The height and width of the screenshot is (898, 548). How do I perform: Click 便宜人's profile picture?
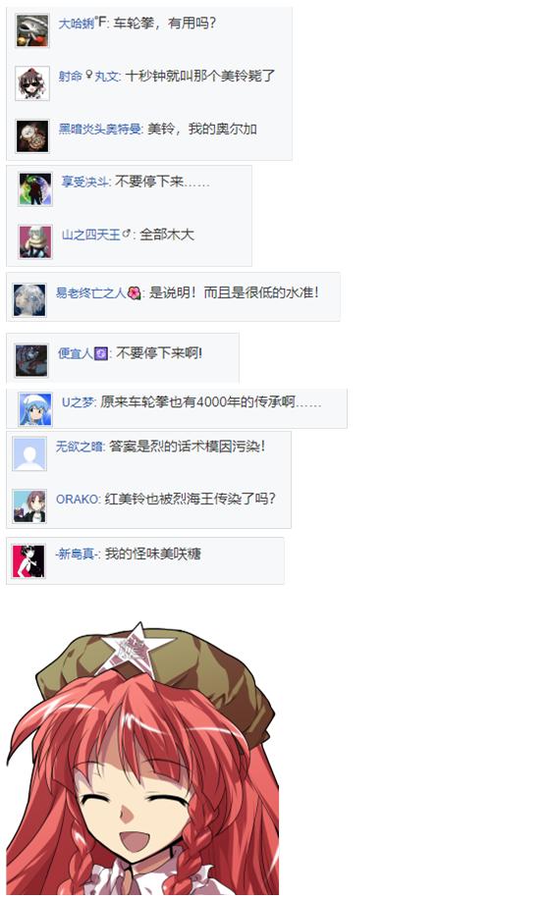(31, 360)
